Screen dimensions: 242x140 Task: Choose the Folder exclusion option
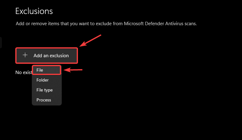click(42, 80)
